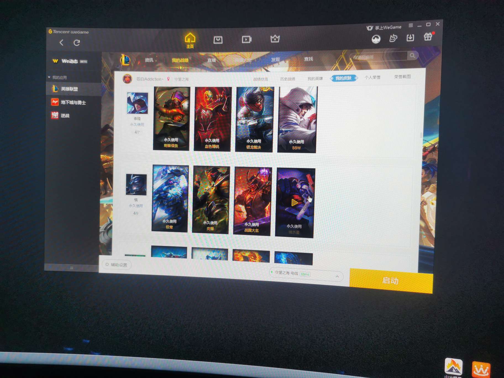Select 地下城与勇士 in the sidebar
Viewport: 504px width, 378px height.
coord(73,103)
